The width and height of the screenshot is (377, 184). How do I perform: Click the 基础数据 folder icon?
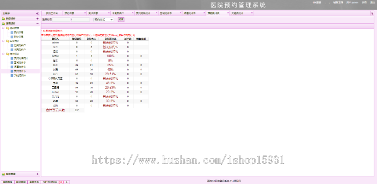[x=8, y=28]
